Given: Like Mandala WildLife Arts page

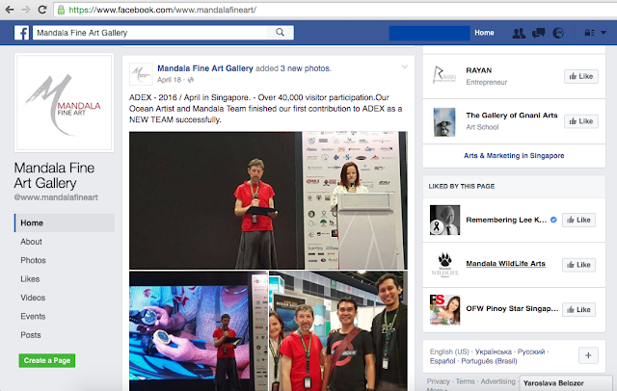Looking at the screenshot, I should coord(578,265).
